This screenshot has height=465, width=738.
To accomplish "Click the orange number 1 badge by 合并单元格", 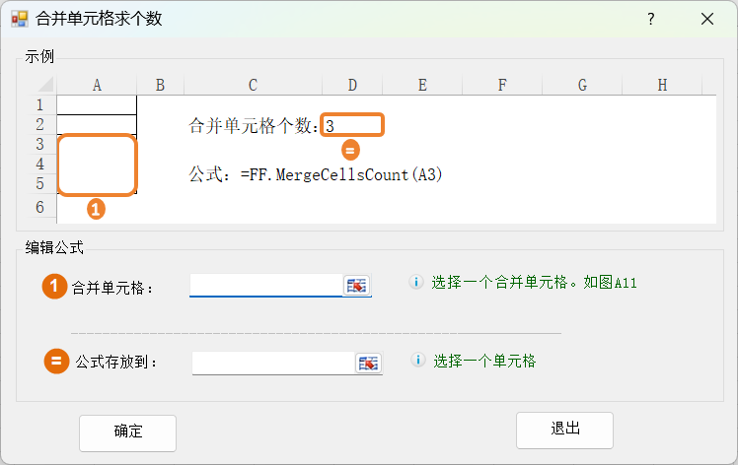I will [54, 287].
